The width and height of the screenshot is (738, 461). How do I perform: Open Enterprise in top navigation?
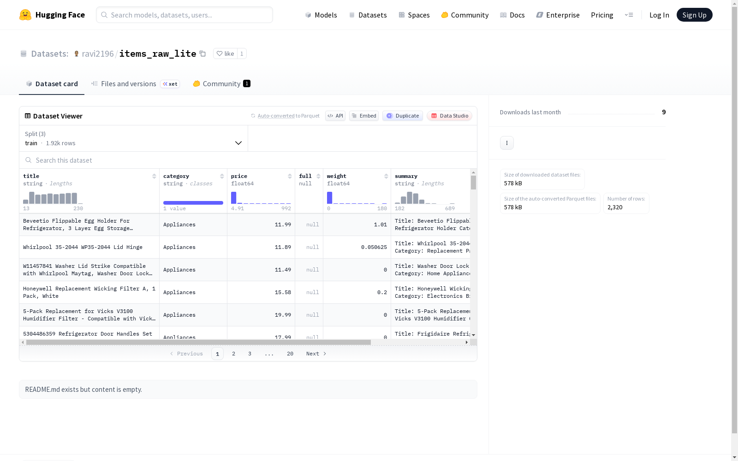click(x=558, y=15)
